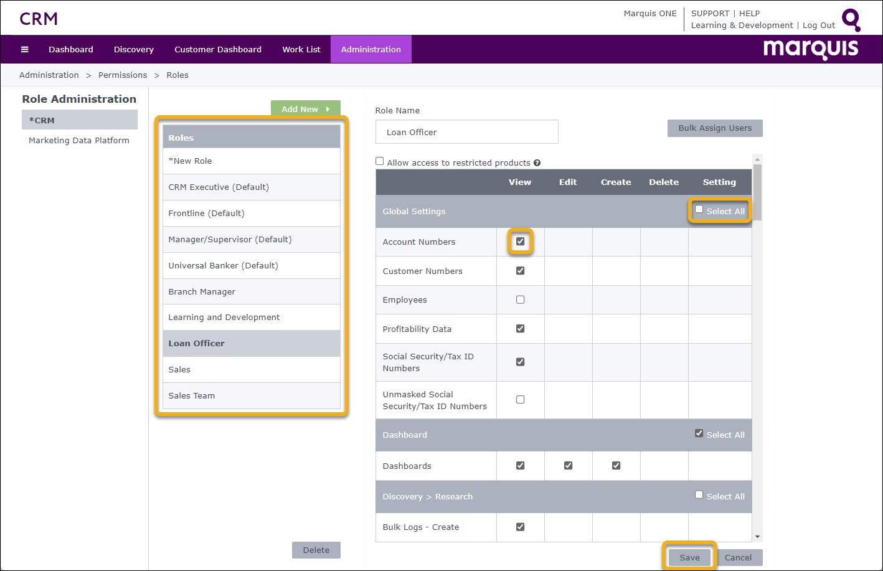
Task: Open the hamburger menu icon
Action: (x=25, y=49)
